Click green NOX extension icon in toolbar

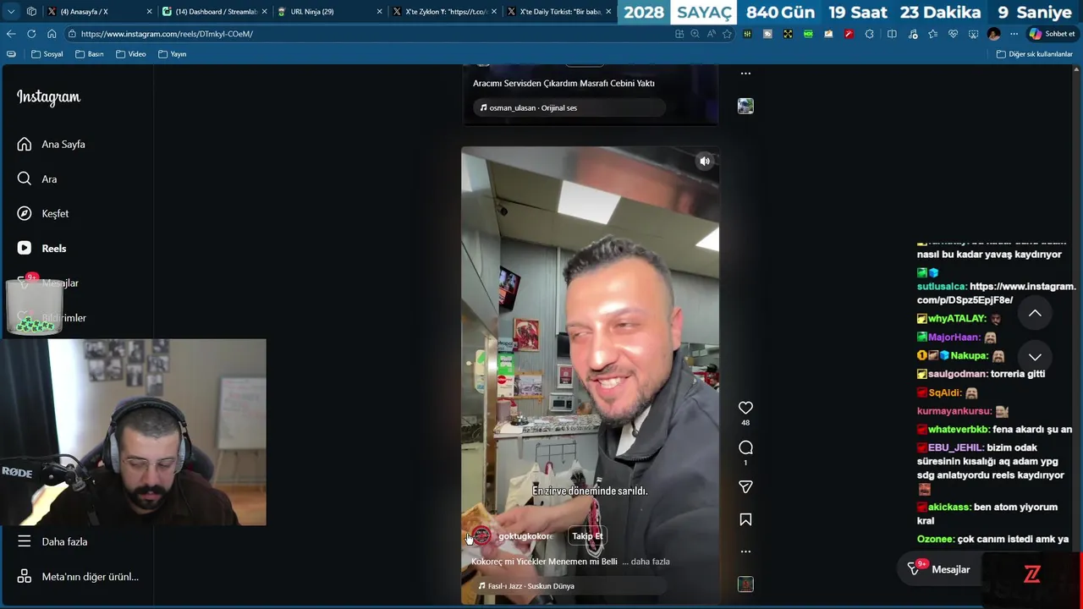point(808,34)
